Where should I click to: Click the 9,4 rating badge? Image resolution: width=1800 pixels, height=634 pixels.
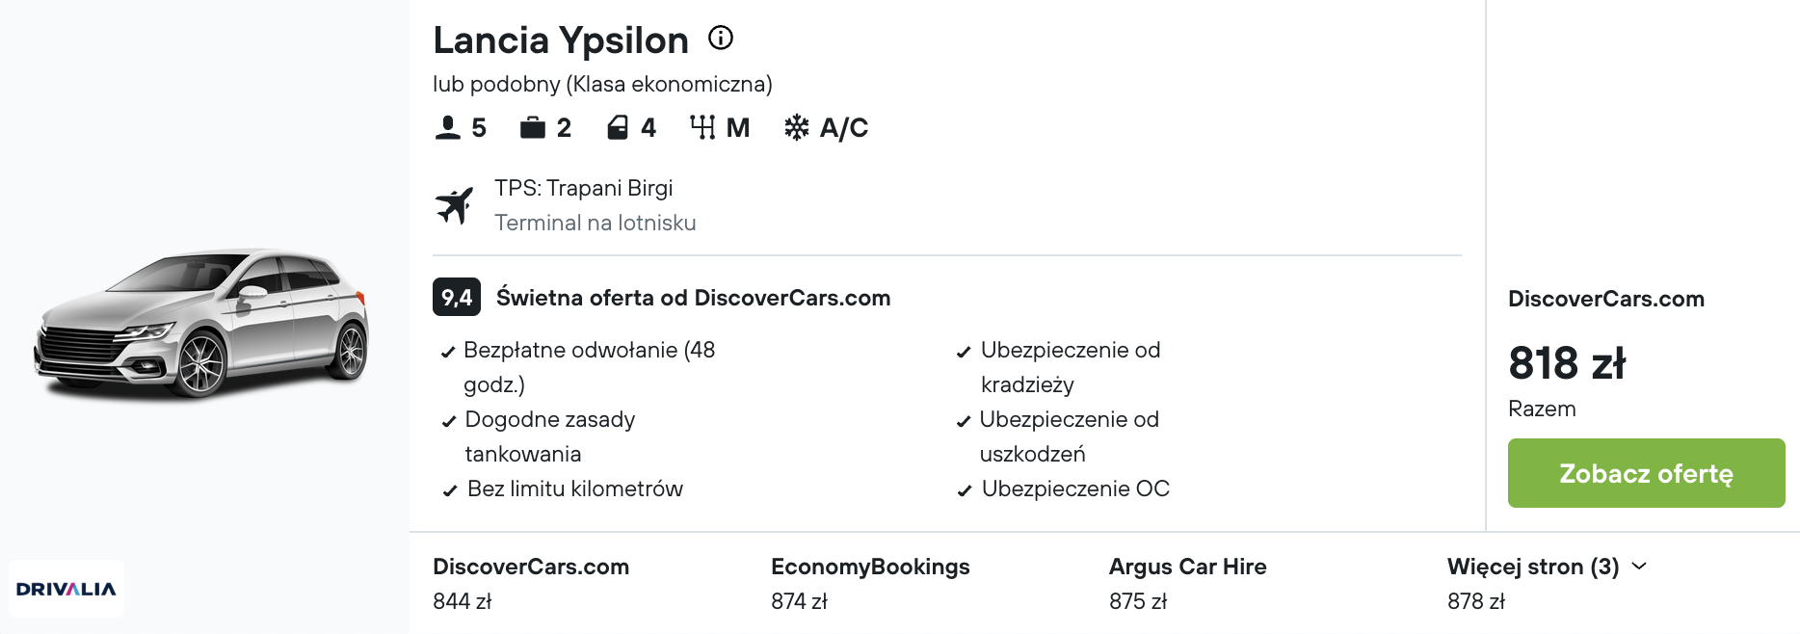[x=457, y=298]
